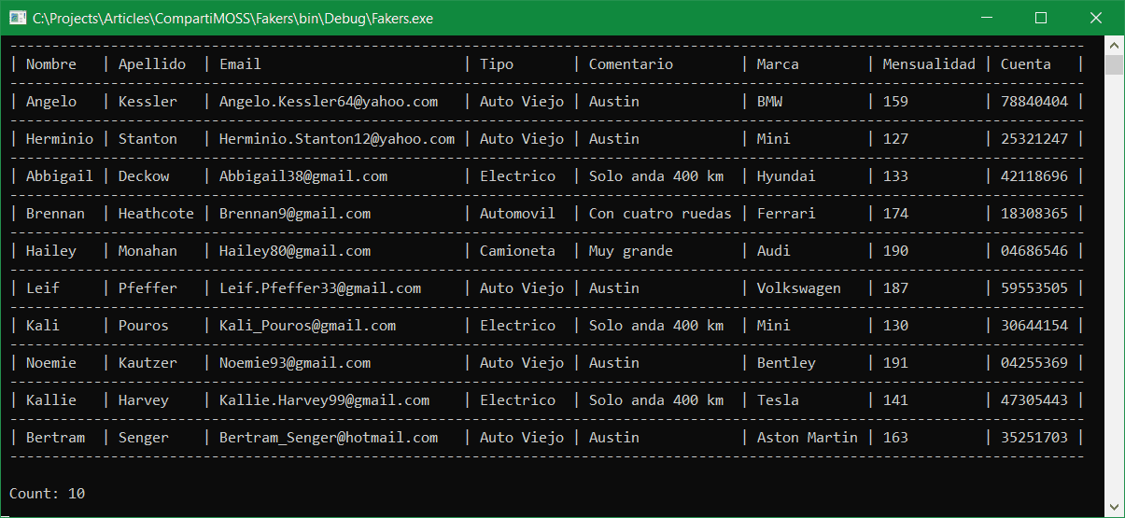
Task: Click the scrollbar down arrow
Action: [x=1113, y=507]
